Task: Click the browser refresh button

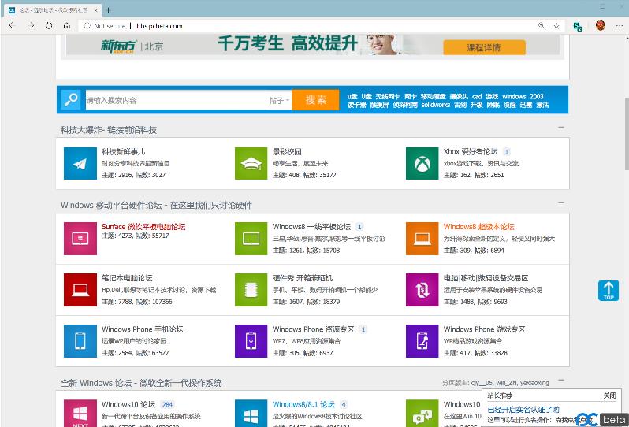Action: click(x=49, y=25)
